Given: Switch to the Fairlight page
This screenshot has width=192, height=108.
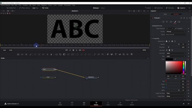Looking at the screenshot, I should tap(120, 103).
